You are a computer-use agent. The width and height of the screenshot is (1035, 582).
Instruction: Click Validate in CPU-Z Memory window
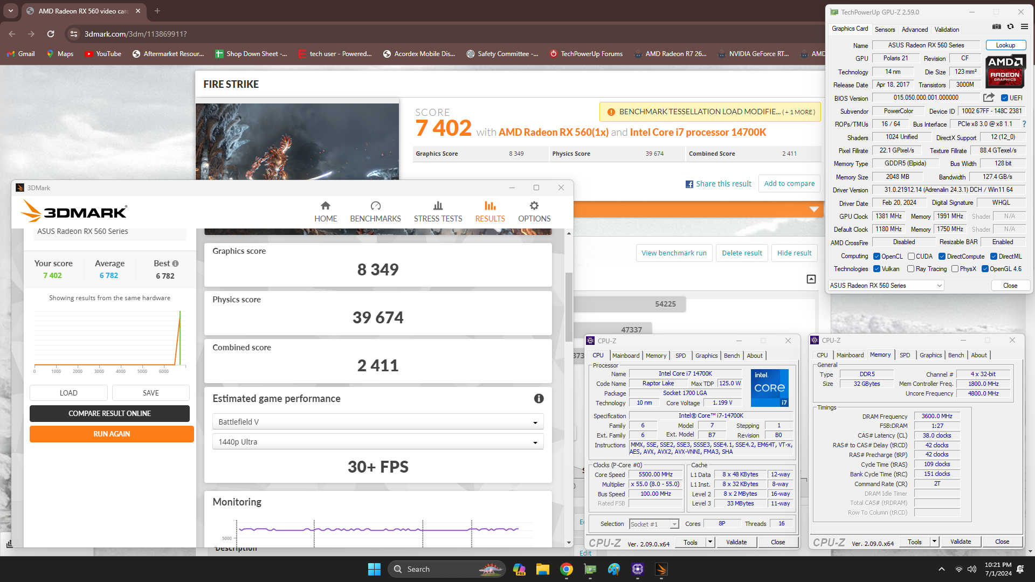(x=961, y=542)
